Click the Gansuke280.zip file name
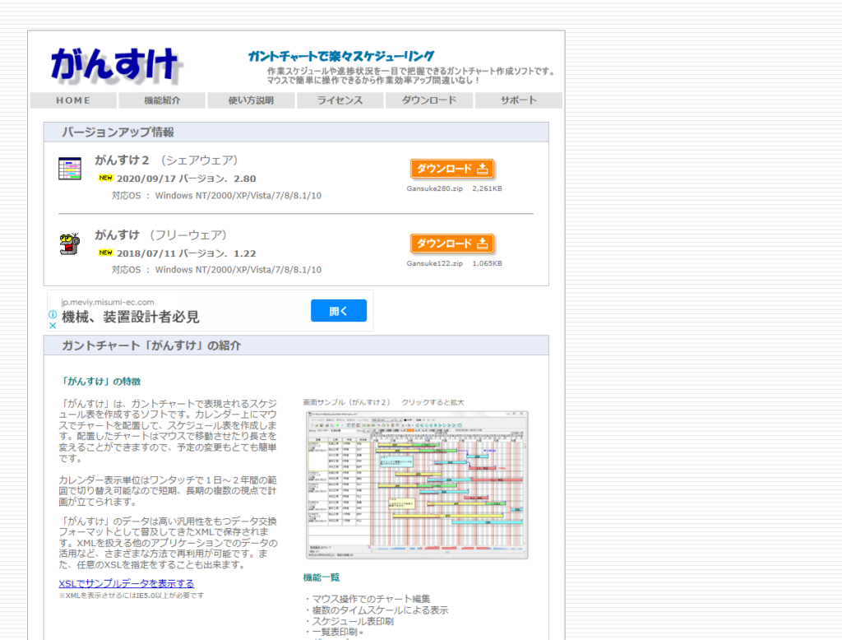Viewport: 842px width, 640px height. click(x=436, y=188)
